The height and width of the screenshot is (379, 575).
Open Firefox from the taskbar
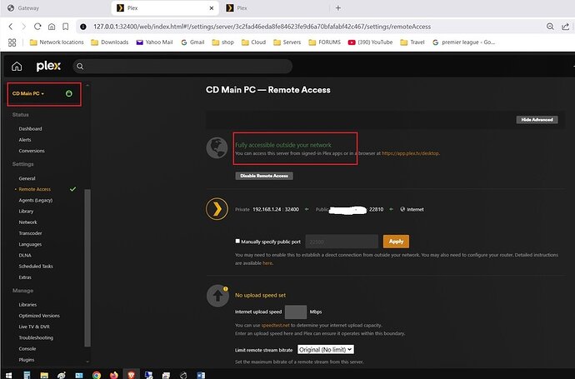point(113,375)
